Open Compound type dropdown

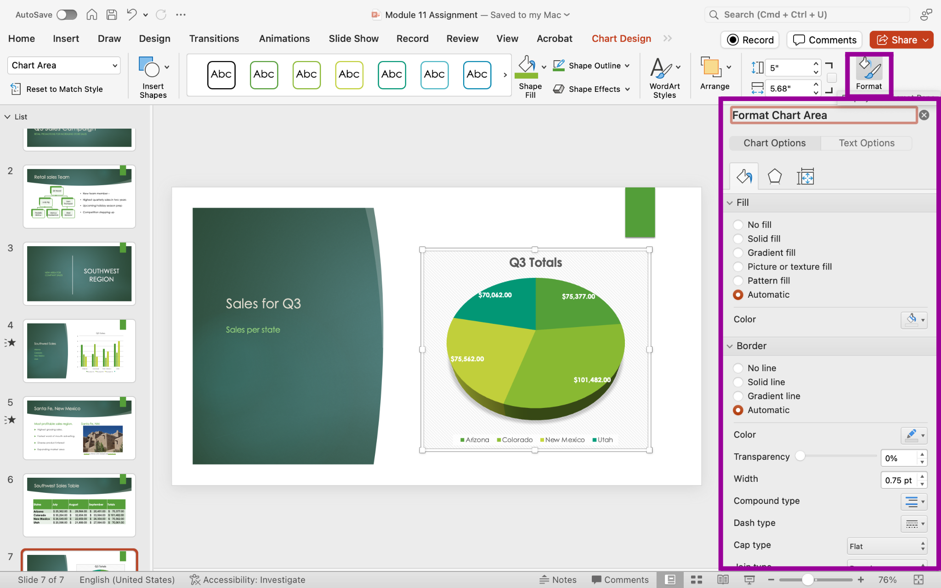(914, 502)
